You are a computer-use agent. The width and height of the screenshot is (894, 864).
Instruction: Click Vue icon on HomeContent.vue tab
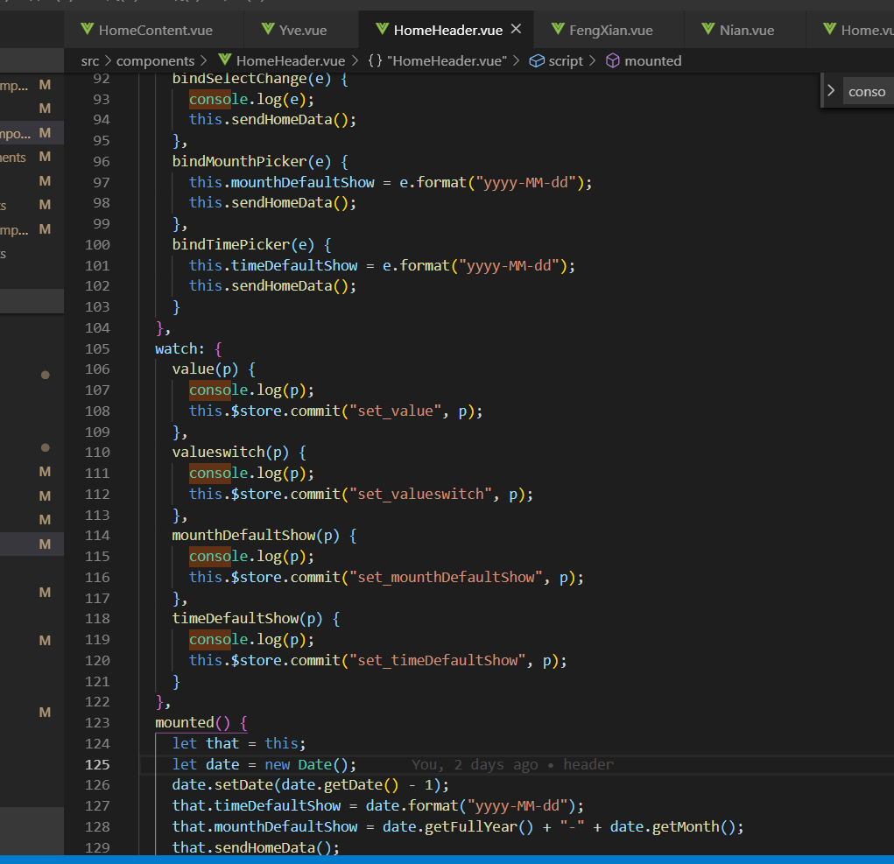tap(87, 29)
